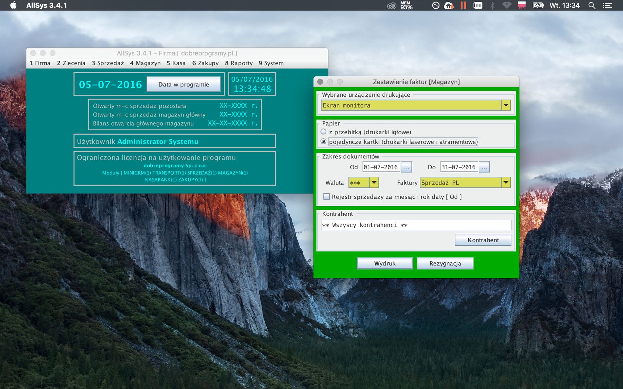Click the Kontrahent button

pos(483,240)
